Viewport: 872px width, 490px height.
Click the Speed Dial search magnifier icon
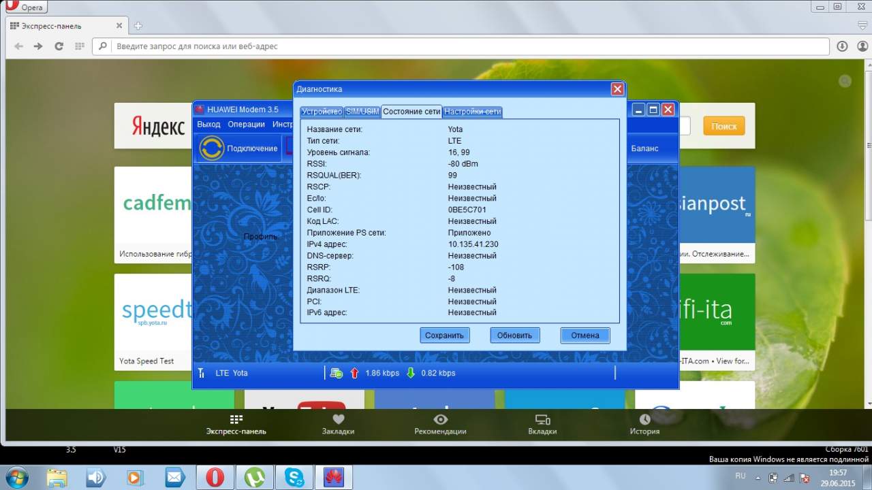[845, 81]
